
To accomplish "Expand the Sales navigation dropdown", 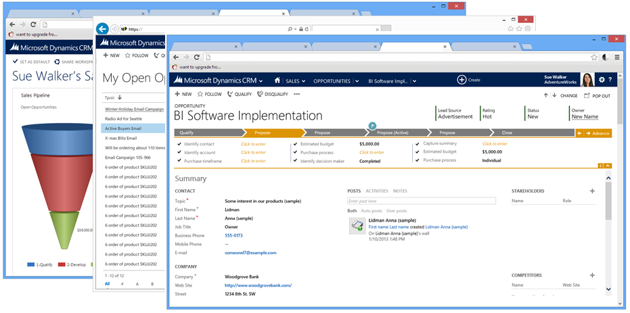I will click(304, 80).
